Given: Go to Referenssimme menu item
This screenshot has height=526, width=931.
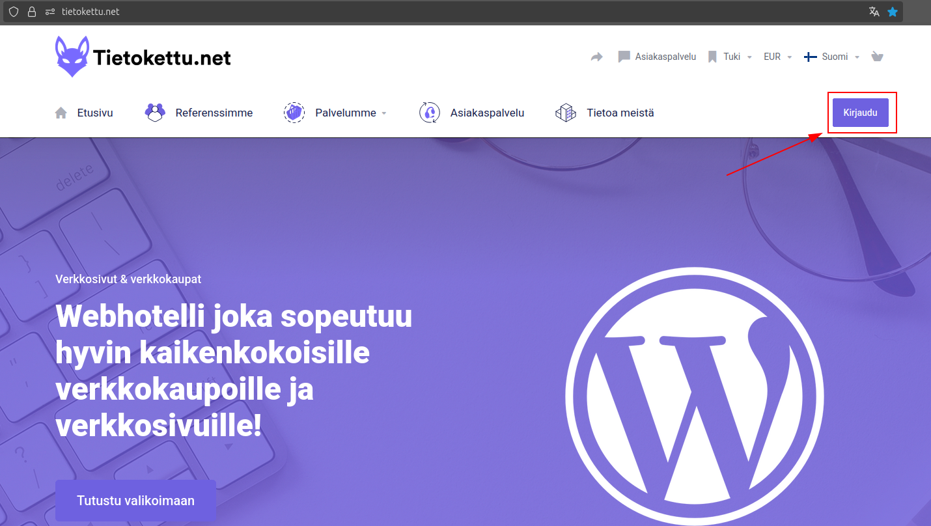Looking at the screenshot, I should coord(214,113).
